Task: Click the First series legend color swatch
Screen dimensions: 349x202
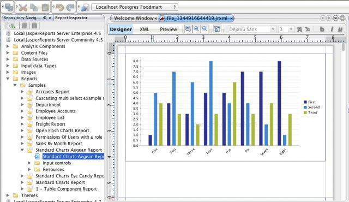Action: coord(305,102)
